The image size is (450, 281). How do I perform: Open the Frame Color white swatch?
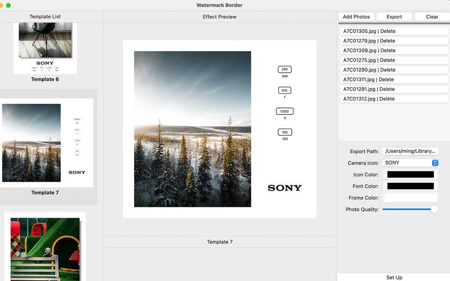click(x=410, y=198)
